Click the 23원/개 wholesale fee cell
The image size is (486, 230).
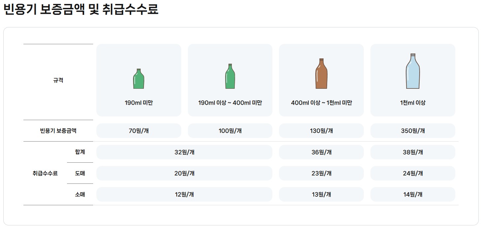tap(321, 173)
